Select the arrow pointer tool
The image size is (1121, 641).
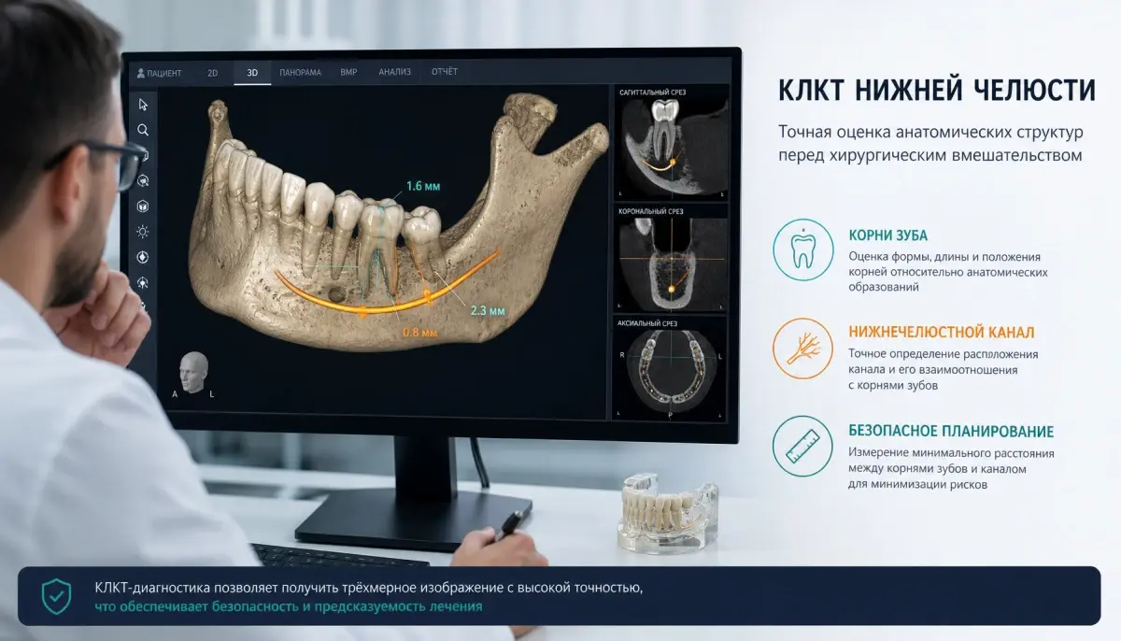(x=143, y=104)
